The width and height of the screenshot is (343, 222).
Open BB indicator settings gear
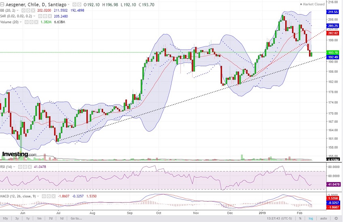click(28, 10)
